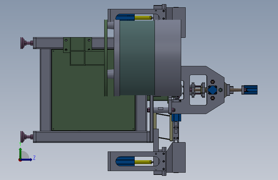Select the green hex nut right of the blue flange
Image resolution: width=278 pixels, height=180 pixels.
coord(220,90)
